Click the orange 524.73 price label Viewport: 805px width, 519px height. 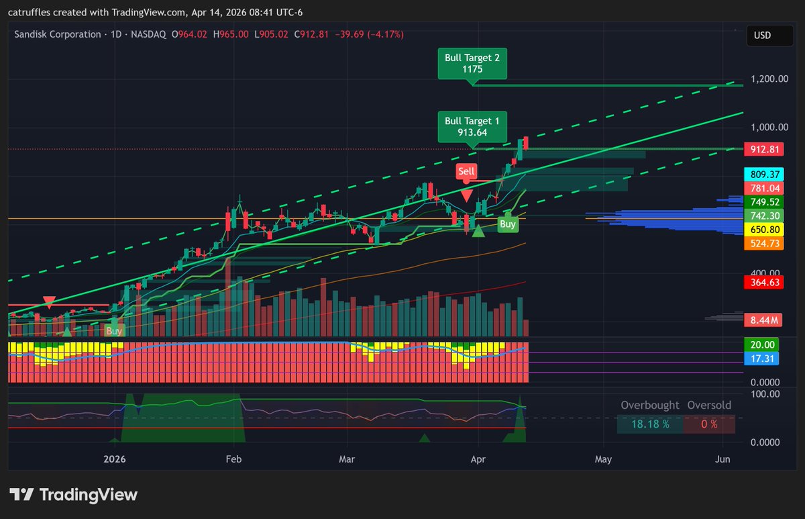[x=765, y=244]
